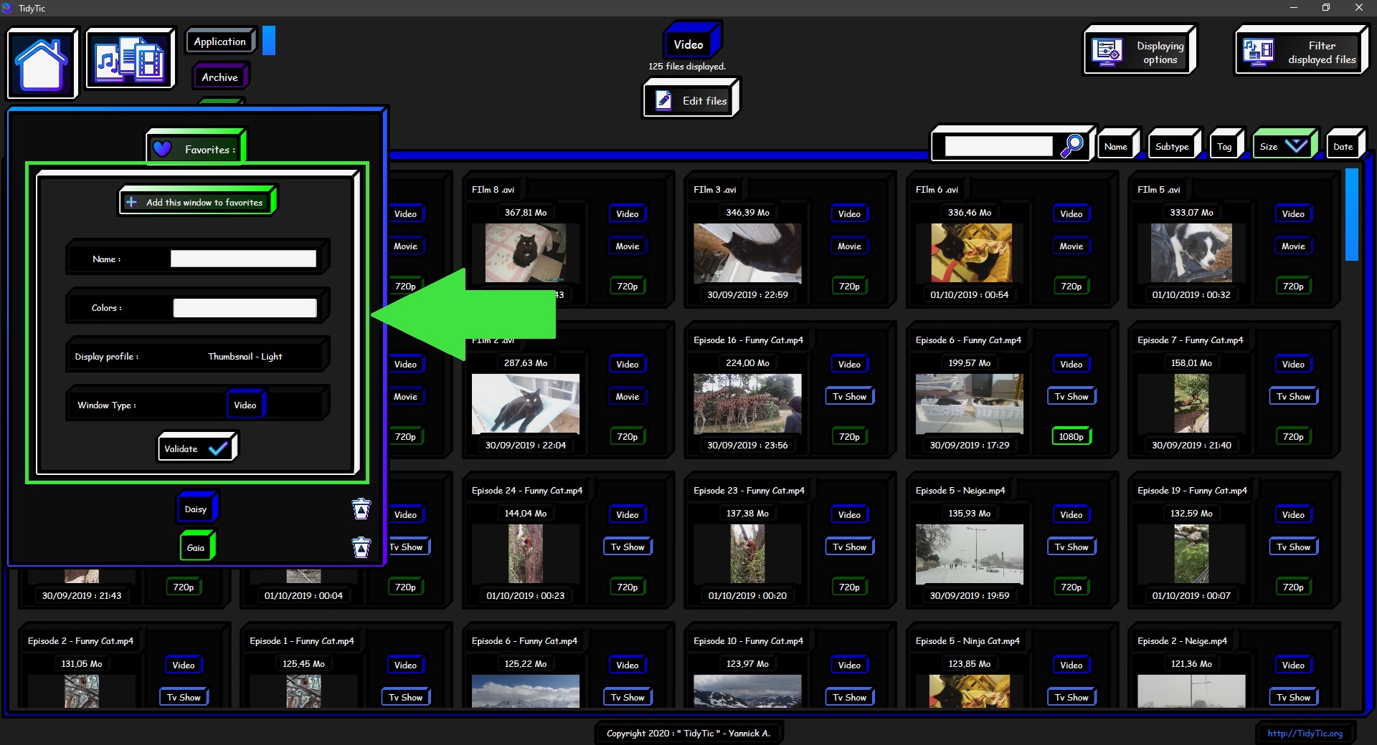Viewport: 1377px width, 745px height.
Task: Toggle sorting by Name
Action: pyautogui.click(x=1116, y=146)
